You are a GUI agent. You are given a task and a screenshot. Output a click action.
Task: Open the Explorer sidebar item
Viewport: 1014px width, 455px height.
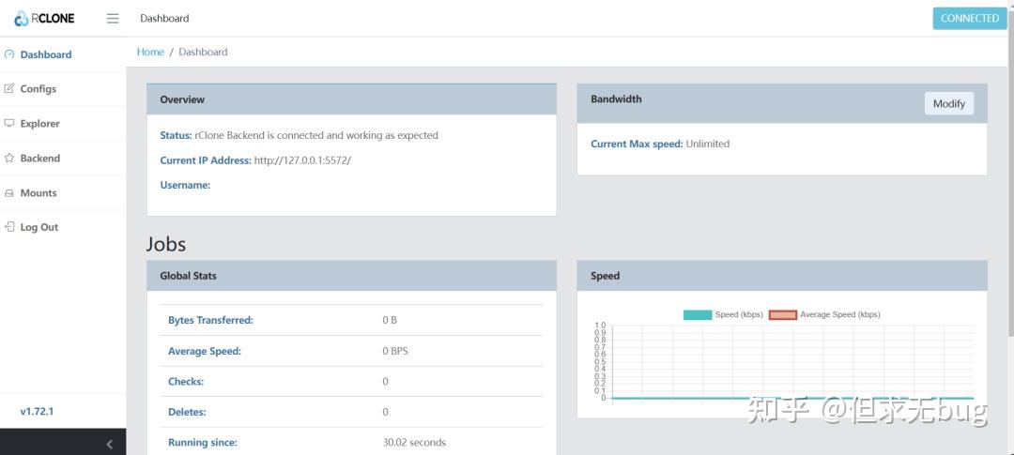point(63,124)
